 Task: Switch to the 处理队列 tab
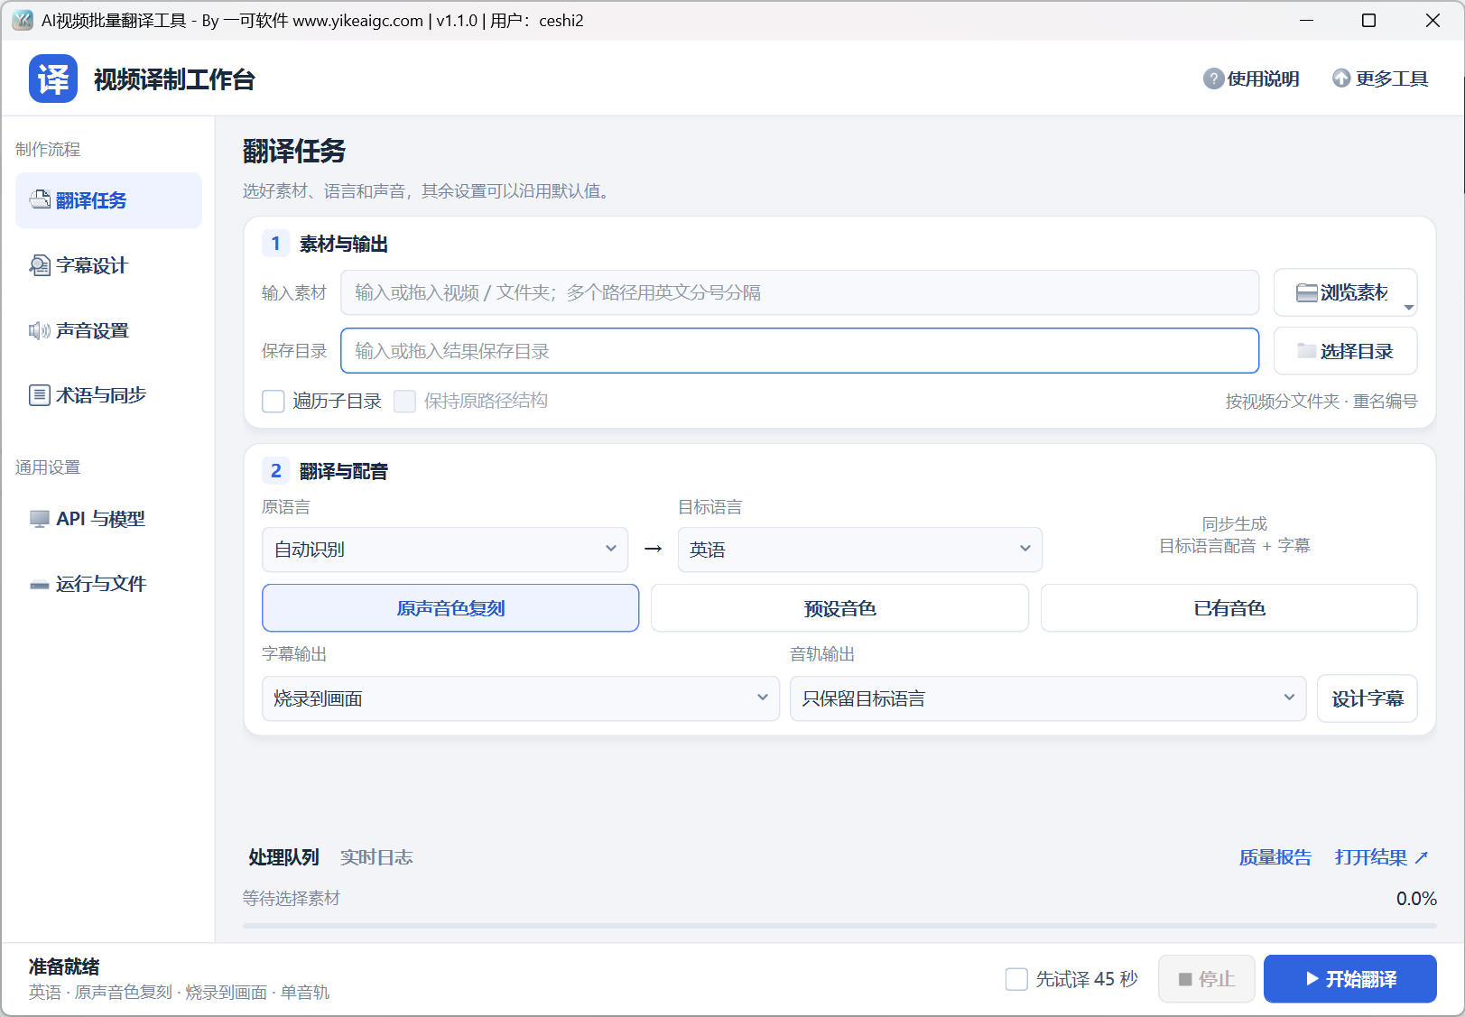(x=283, y=857)
